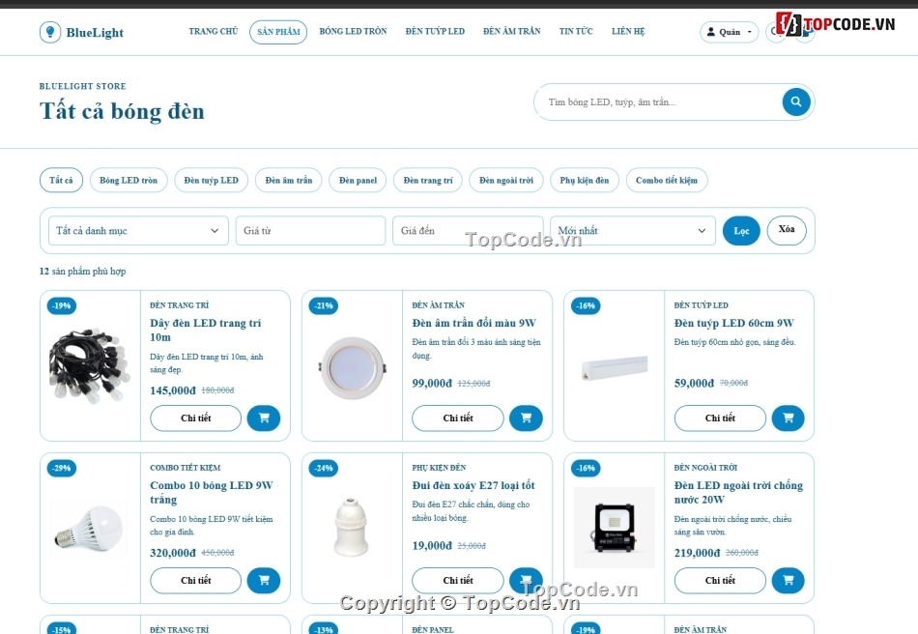Viewport: 918px width, 634px height.
Task: Add Combo 10 bóng LED 9W trắng to cart
Action: click(x=264, y=580)
